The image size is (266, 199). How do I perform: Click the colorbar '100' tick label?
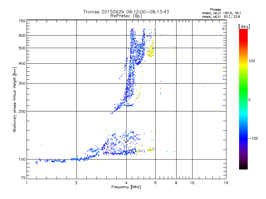click(252, 61)
